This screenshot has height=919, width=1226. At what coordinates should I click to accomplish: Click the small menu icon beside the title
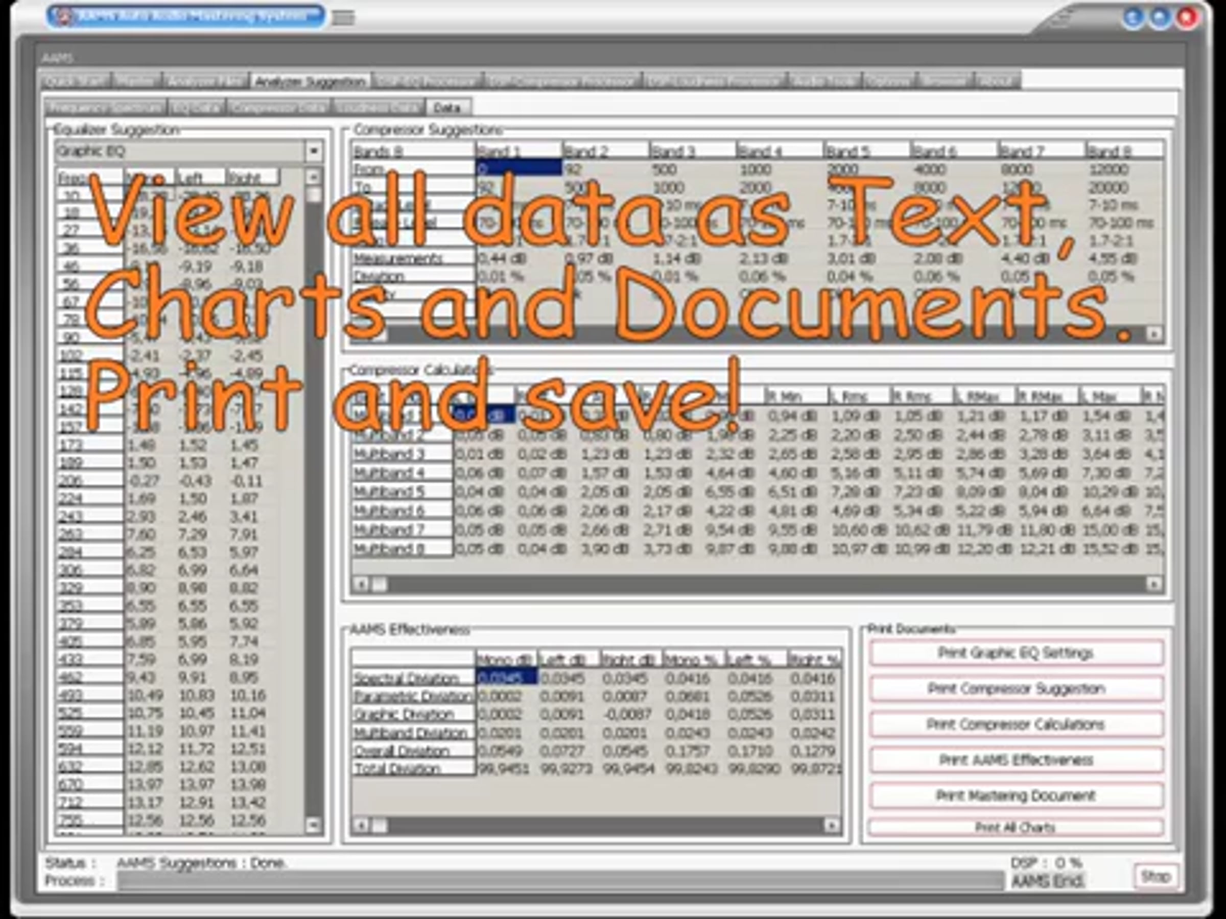[343, 18]
